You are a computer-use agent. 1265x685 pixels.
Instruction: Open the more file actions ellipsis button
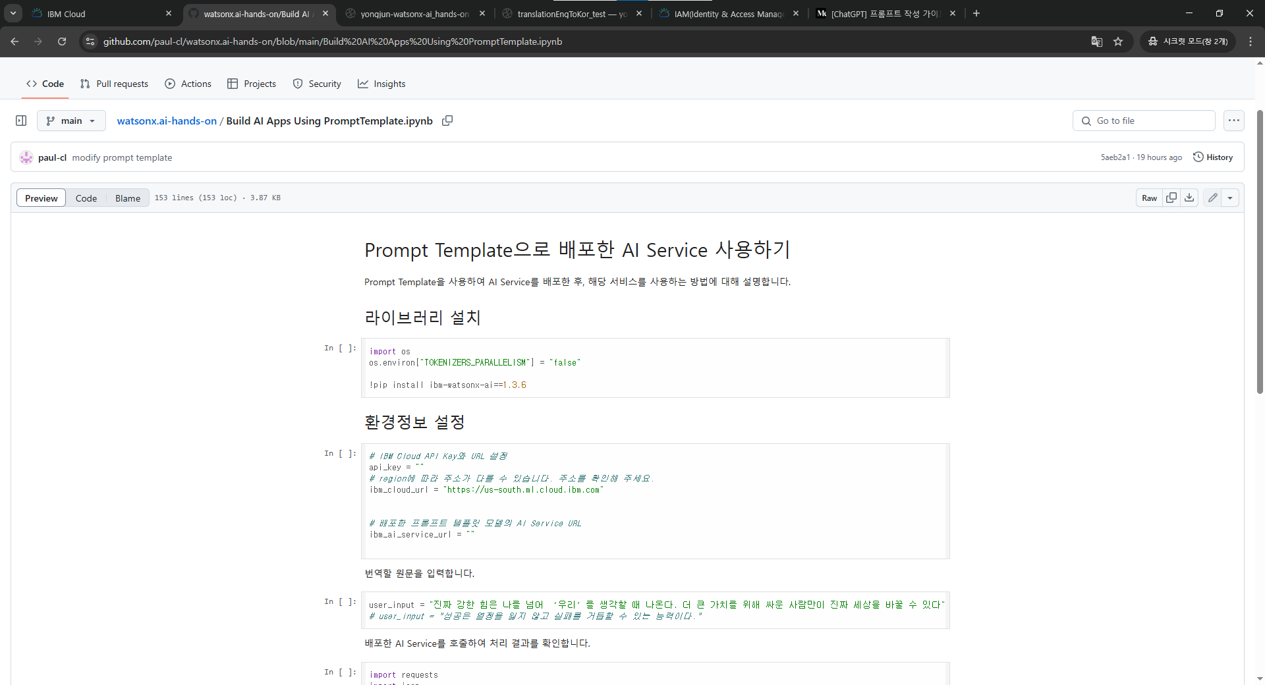pos(1234,121)
